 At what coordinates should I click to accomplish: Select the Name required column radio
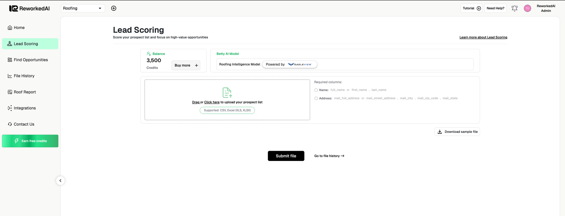tap(316, 90)
